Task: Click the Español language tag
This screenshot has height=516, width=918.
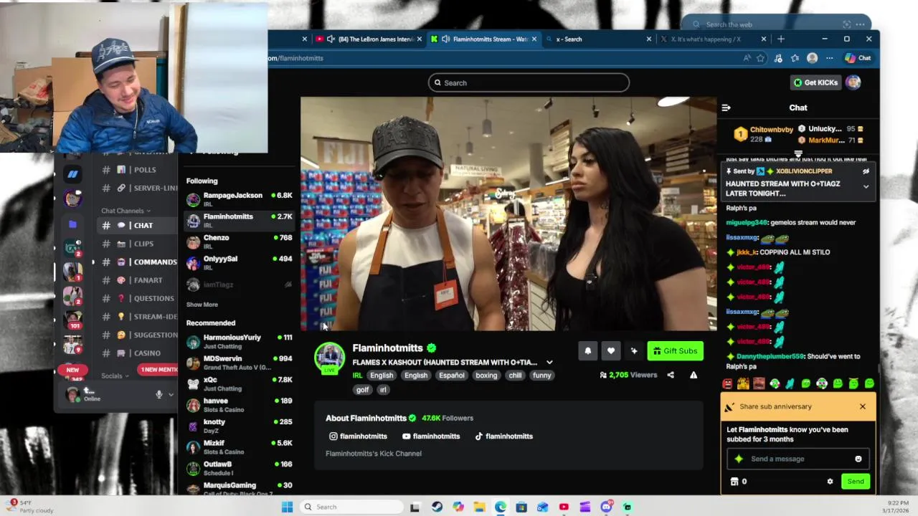Action: tap(452, 376)
